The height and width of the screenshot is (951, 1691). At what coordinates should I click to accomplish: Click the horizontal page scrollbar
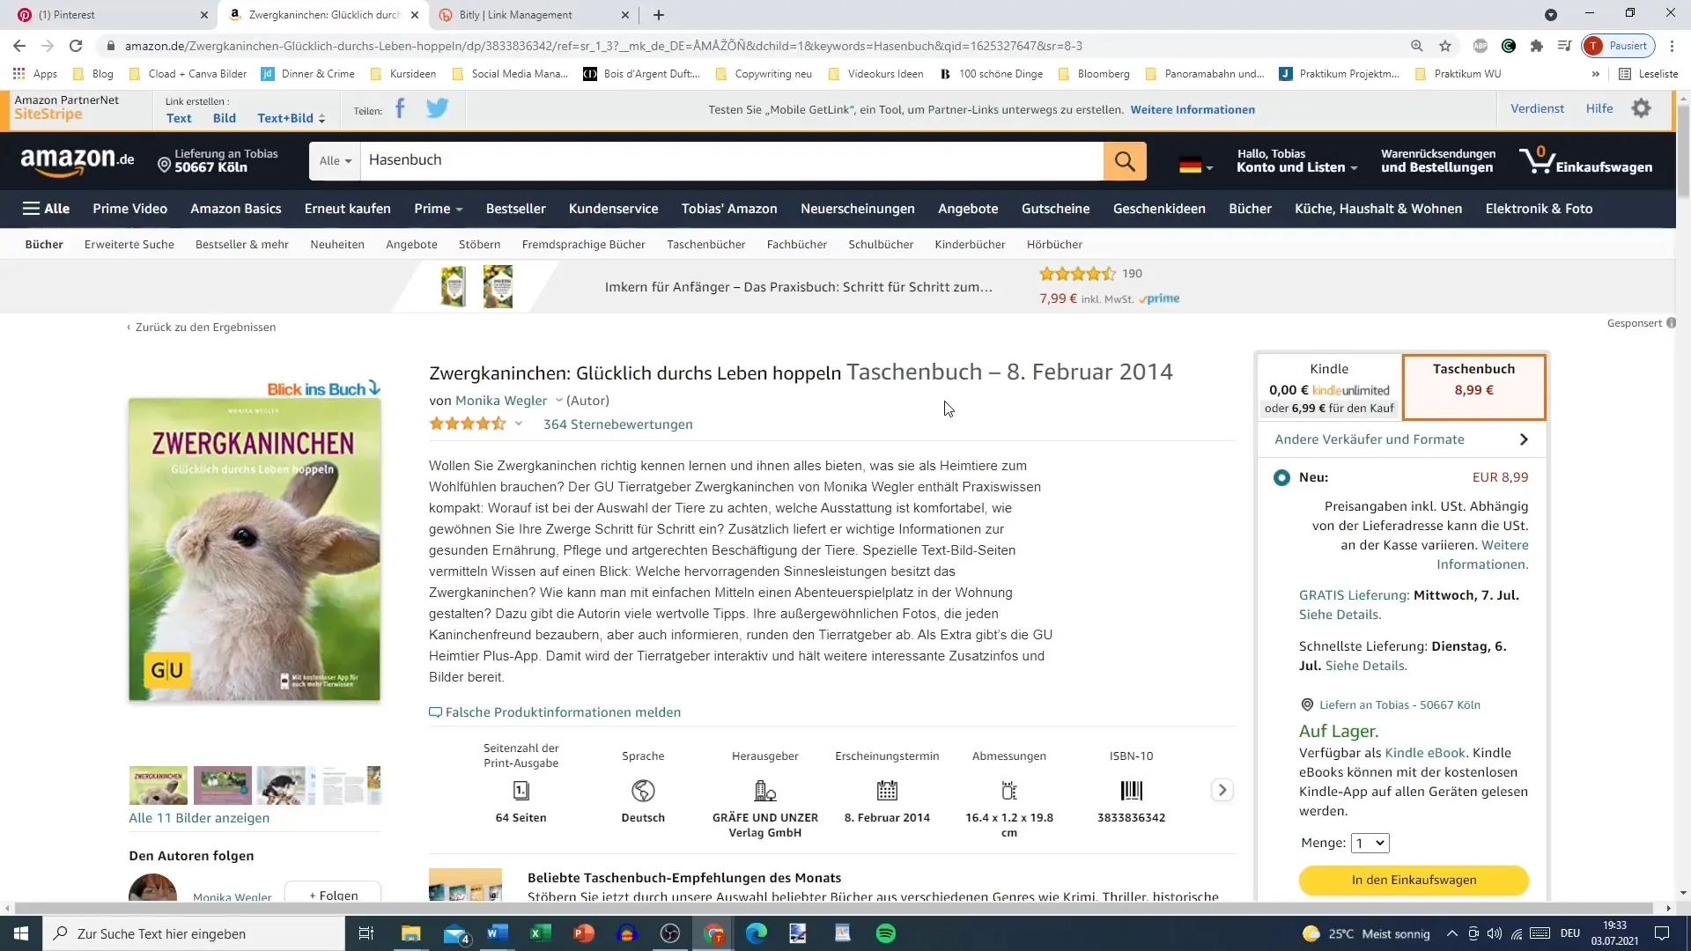tap(834, 908)
